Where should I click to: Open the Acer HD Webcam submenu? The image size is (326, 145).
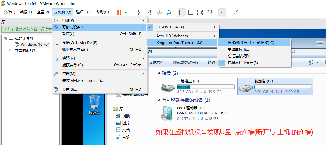183,36
